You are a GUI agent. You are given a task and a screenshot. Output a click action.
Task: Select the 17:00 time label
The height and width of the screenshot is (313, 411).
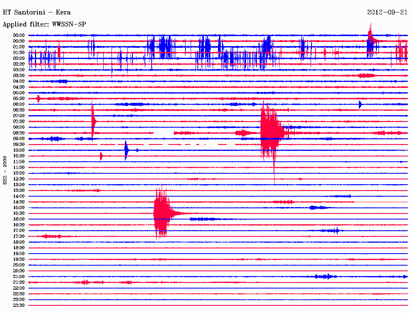(x=19, y=231)
